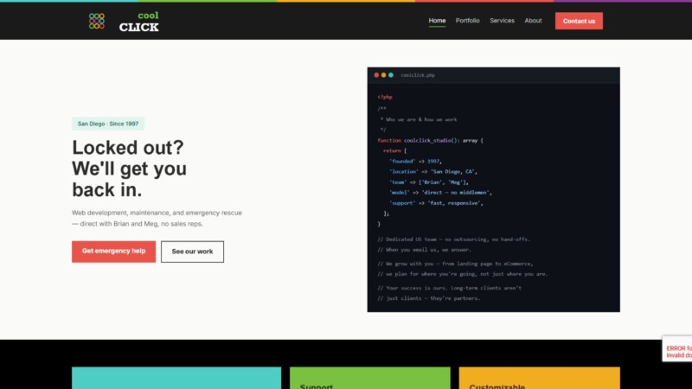Click the teal dot in code window
Screen dimensions: 692x389
pyautogui.click(x=391, y=75)
